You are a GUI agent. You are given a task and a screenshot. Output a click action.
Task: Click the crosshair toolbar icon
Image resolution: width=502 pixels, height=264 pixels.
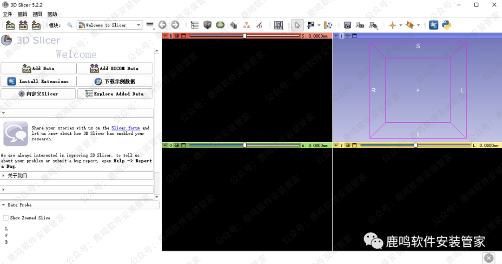(x=392, y=26)
